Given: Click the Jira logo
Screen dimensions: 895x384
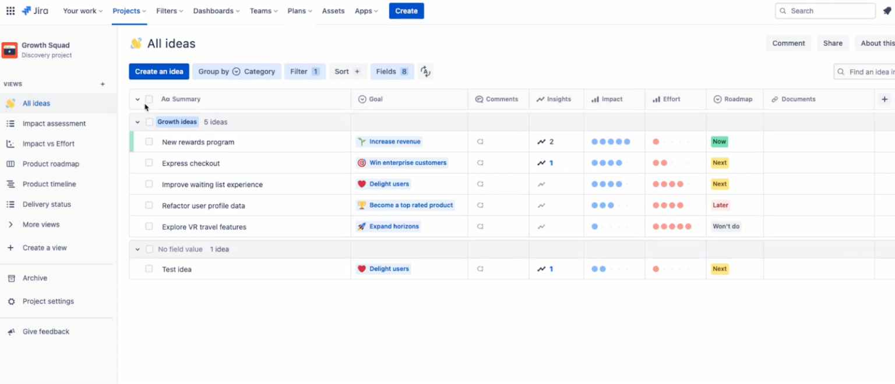Looking at the screenshot, I should tap(34, 10).
